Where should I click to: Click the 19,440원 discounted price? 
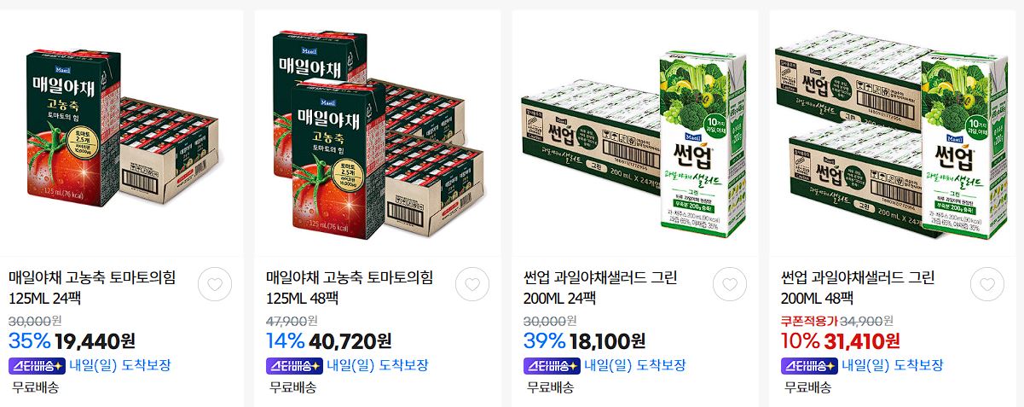[95, 341]
